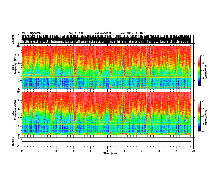
Task: Click the "-5" tick label of ch.3(V) axis
Action: [19, 146]
